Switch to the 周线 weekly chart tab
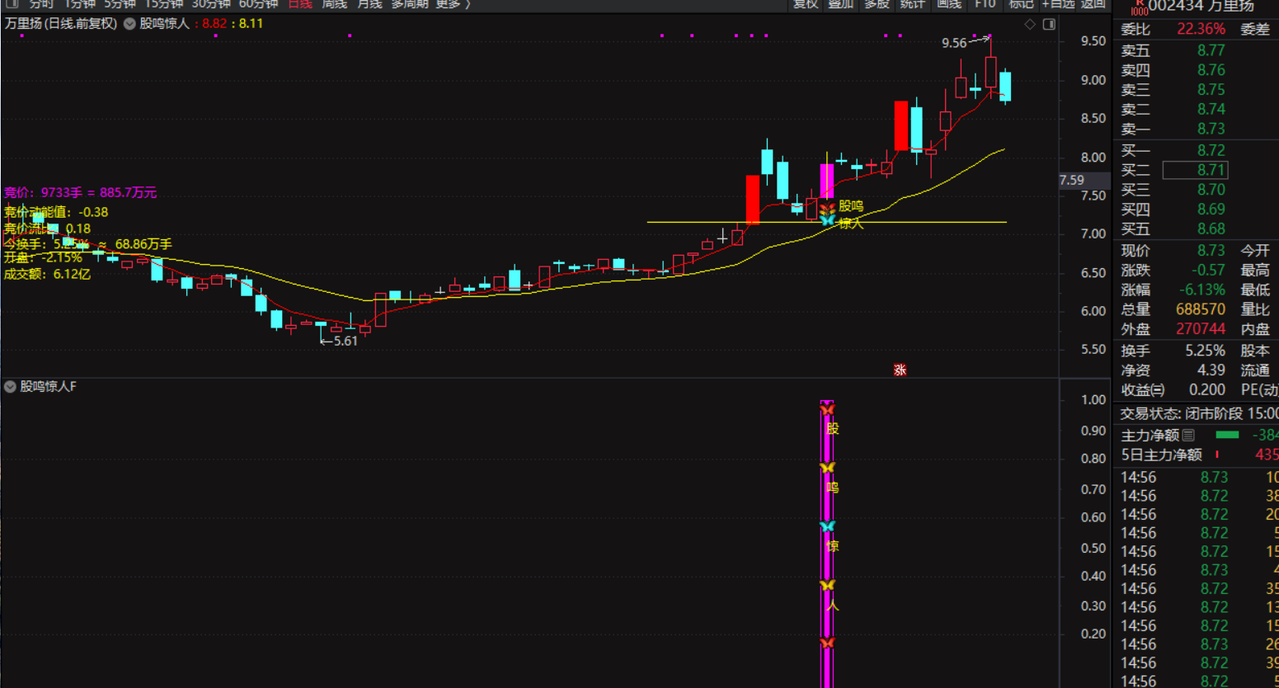Image resolution: width=1279 pixels, height=688 pixels. pyautogui.click(x=334, y=4)
